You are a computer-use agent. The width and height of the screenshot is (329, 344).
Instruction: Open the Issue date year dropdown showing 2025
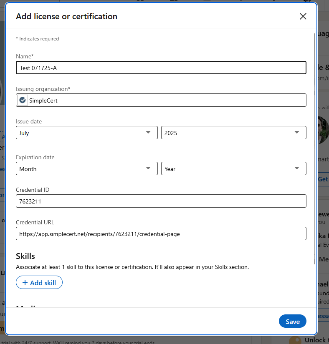pos(234,133)
